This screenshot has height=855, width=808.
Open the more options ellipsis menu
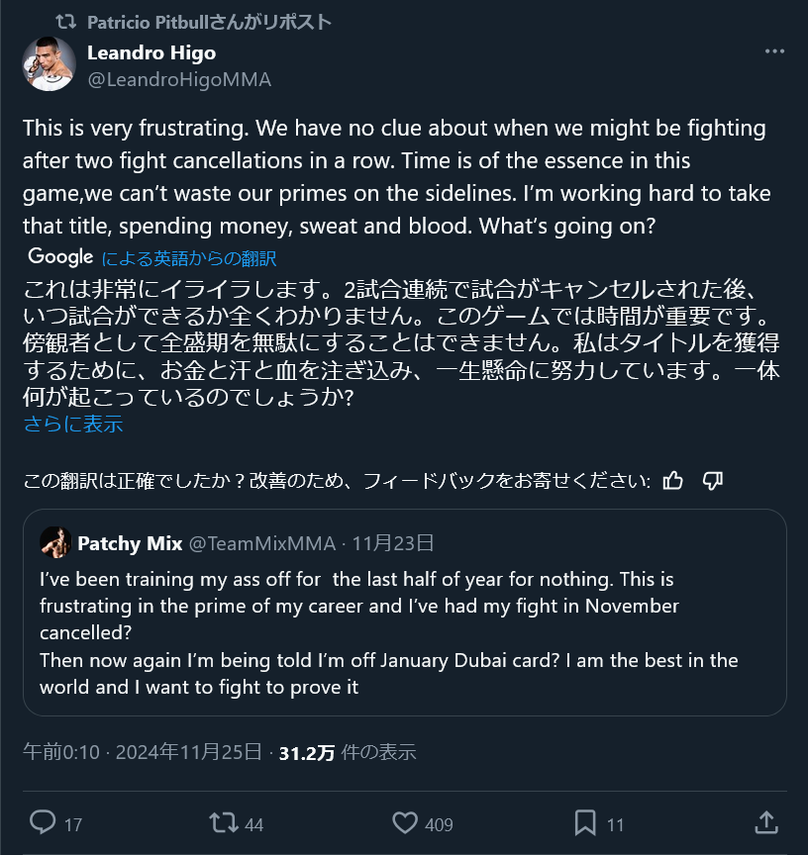click(x=773, y=52)
